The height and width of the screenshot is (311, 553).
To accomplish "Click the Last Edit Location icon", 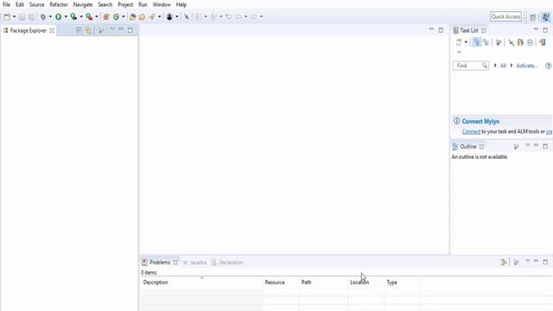I will pos(229,17).
